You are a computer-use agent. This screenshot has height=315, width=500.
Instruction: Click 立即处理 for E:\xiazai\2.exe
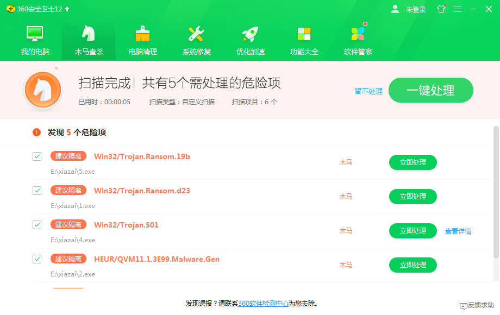pyautogui.click(x=413, y=264)
